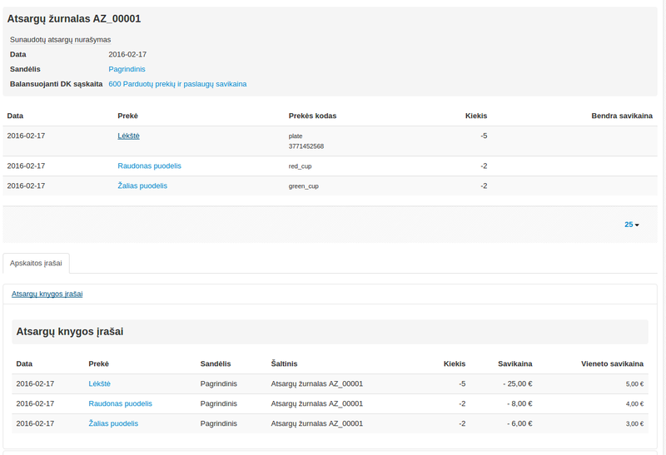Click the Vieneto savikaina column header

tap(612, 364)
